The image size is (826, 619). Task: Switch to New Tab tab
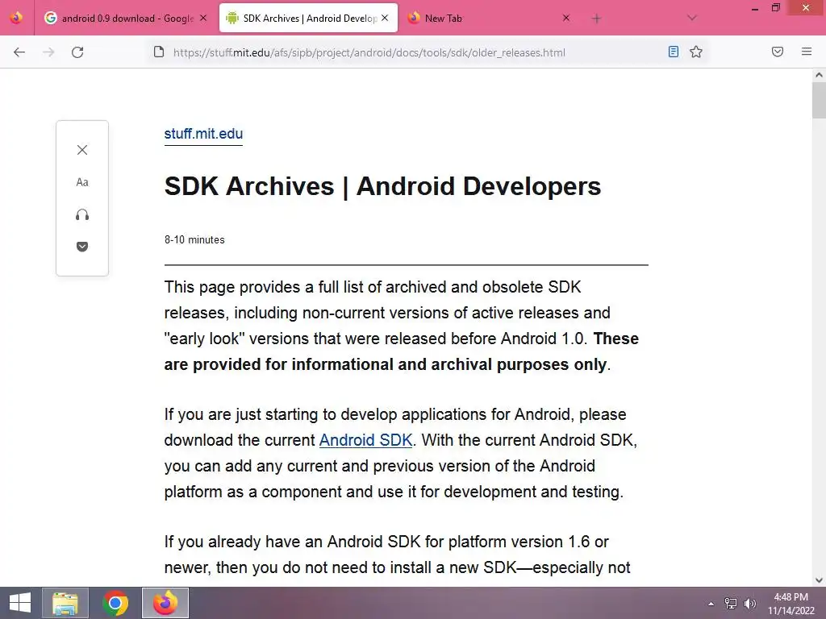click(488, 19)
